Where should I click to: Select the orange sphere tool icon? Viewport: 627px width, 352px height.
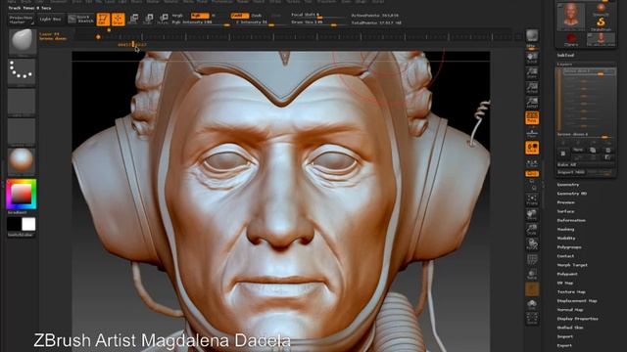601,9
